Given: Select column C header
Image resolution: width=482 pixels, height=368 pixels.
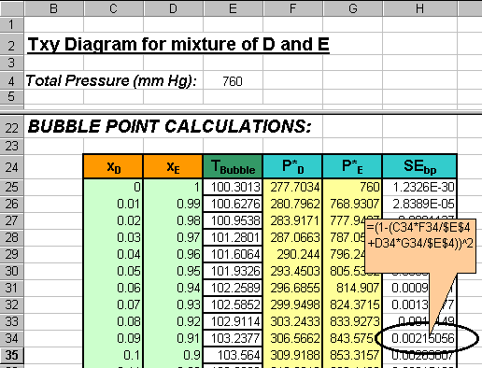Looking at the screenshot, I should click(x=113, y=8).
